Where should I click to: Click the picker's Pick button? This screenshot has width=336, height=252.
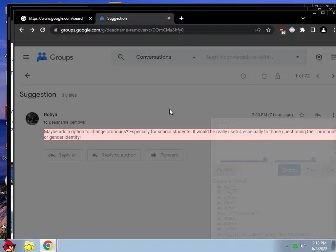(311, 170)
